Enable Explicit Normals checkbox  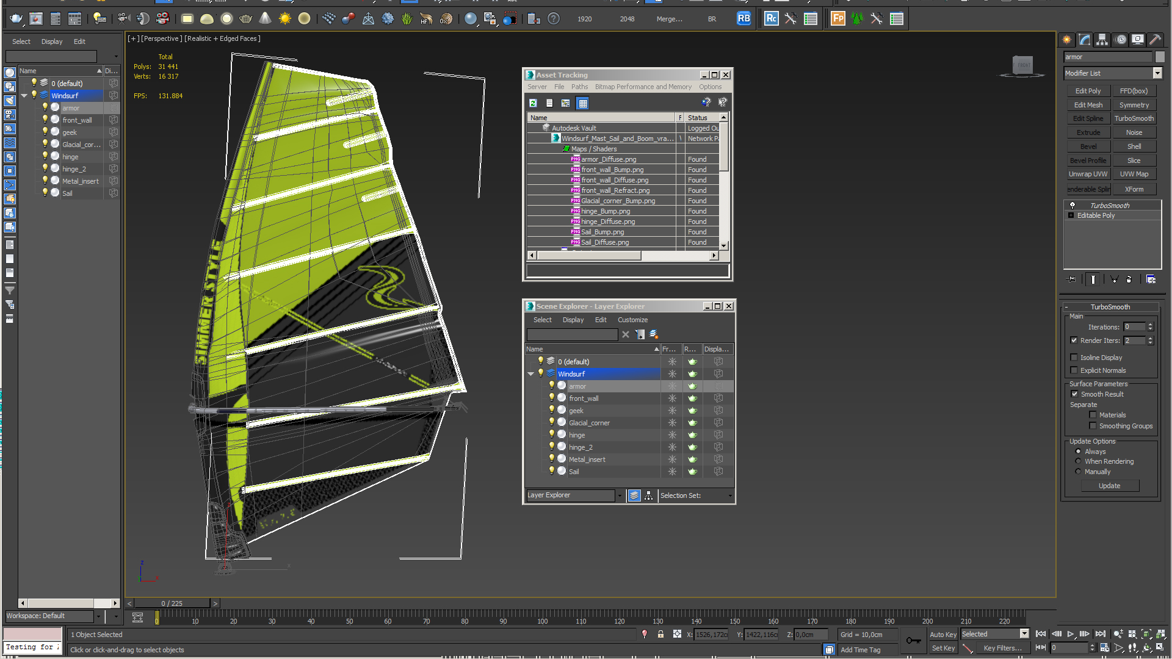point(1074,370)
